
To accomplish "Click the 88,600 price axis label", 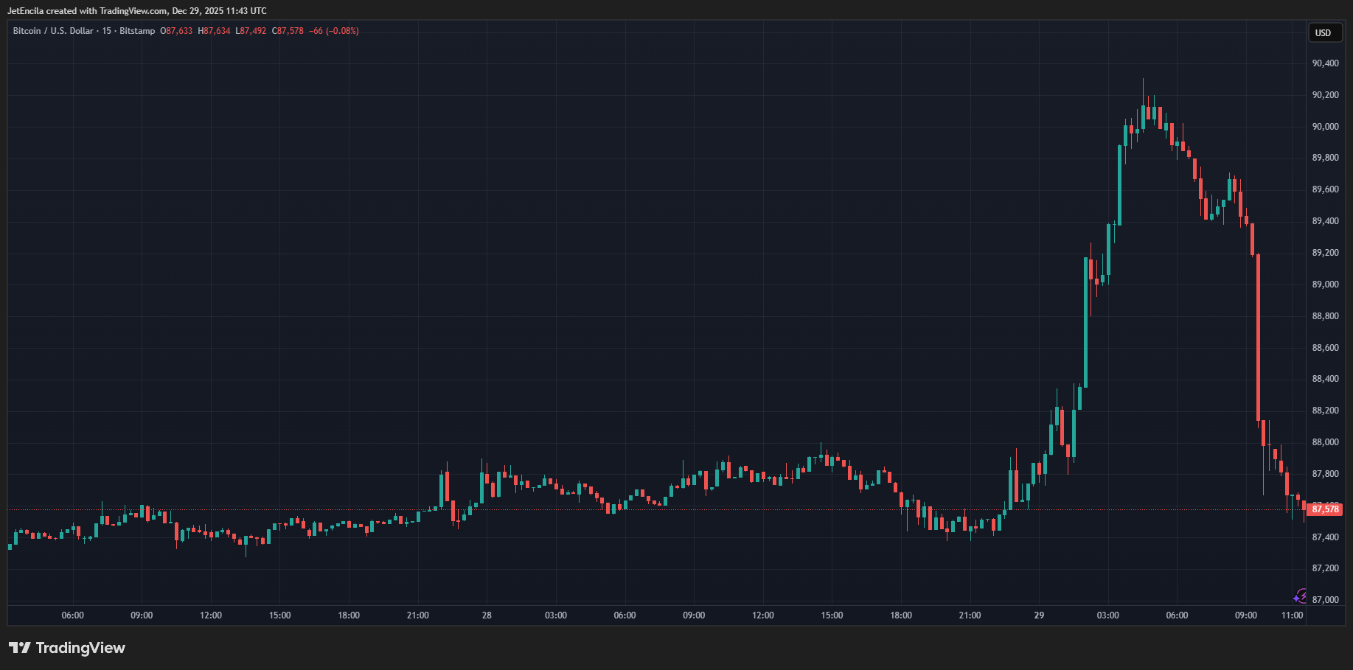I will pos(1326,348).
